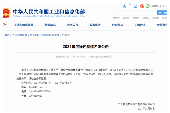The image size is (170, 113).
Task: Click the search input field
Action: (136, 13)
